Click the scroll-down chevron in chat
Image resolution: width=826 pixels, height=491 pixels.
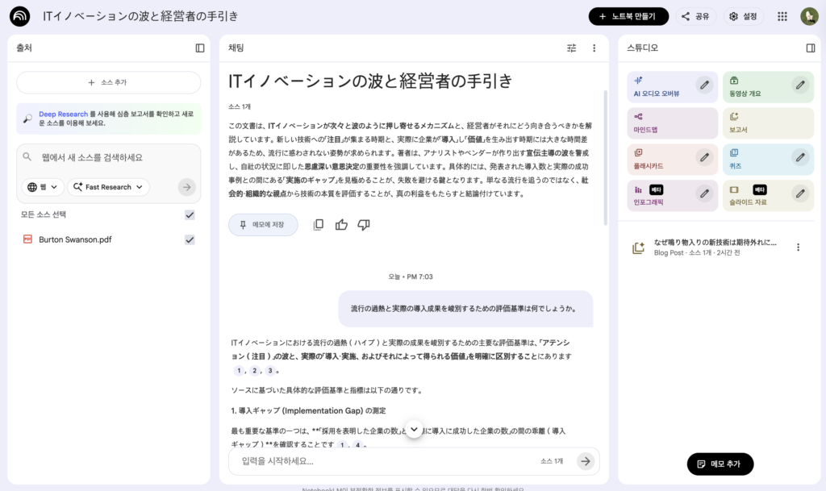click(x=414, y=429)
